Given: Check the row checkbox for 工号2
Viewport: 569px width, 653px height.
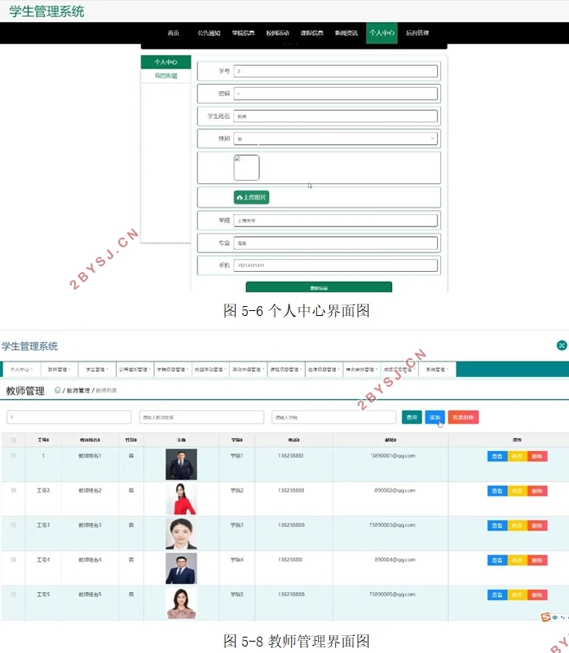Looking at the screenshot, I should [x=13, y=490].
